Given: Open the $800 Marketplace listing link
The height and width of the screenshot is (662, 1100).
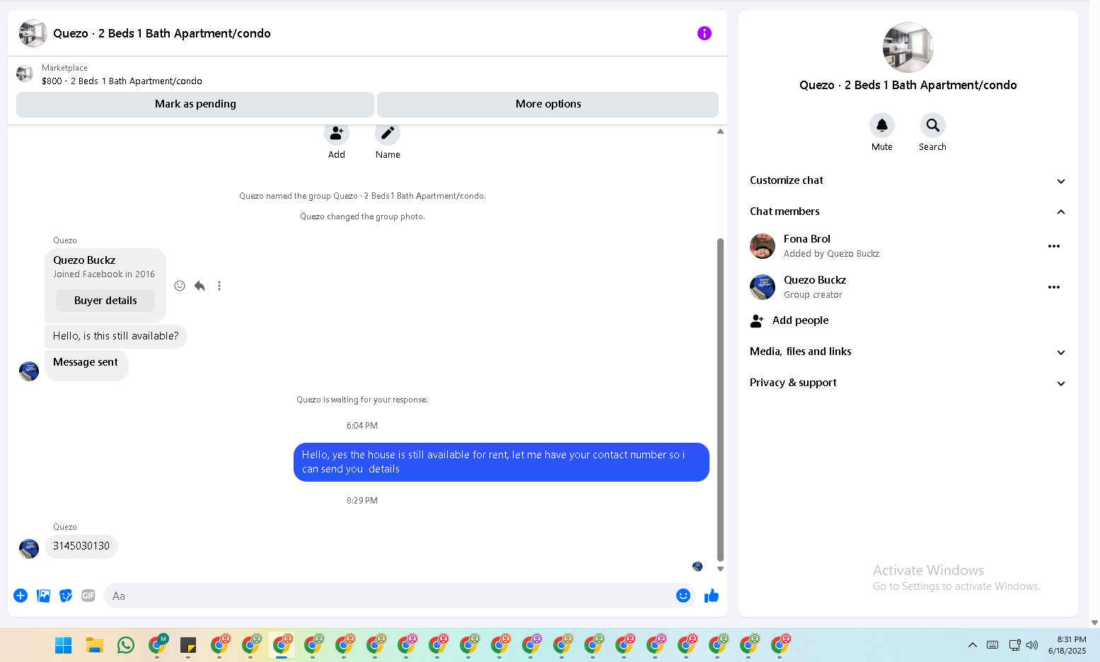Looking at the screenshot, I should [122, 81].
